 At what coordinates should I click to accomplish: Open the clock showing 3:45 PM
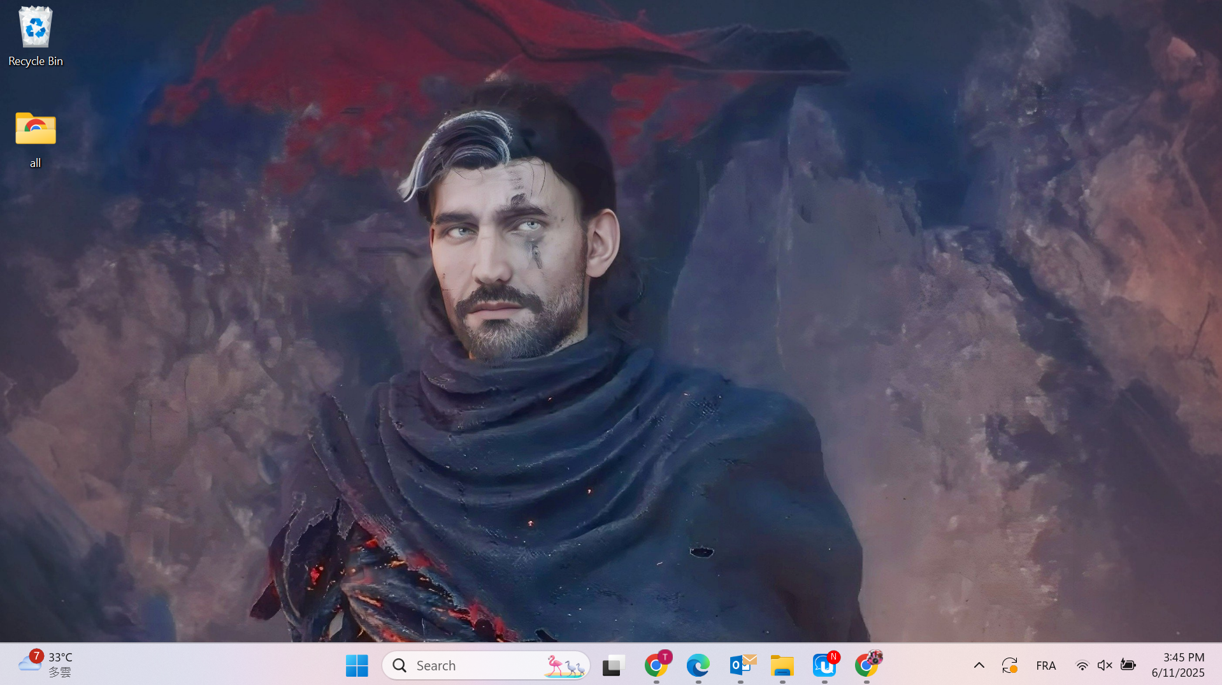pos(1178,665)
